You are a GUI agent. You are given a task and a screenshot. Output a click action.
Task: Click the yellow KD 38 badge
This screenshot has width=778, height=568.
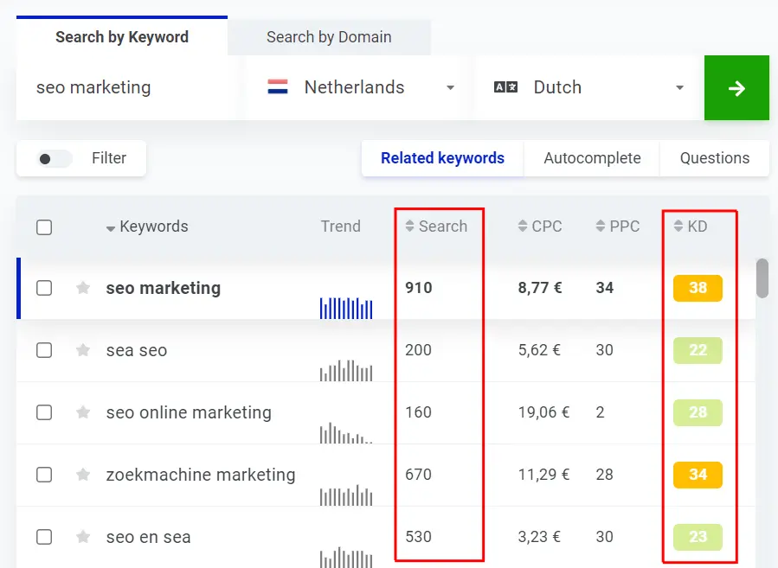698,288
